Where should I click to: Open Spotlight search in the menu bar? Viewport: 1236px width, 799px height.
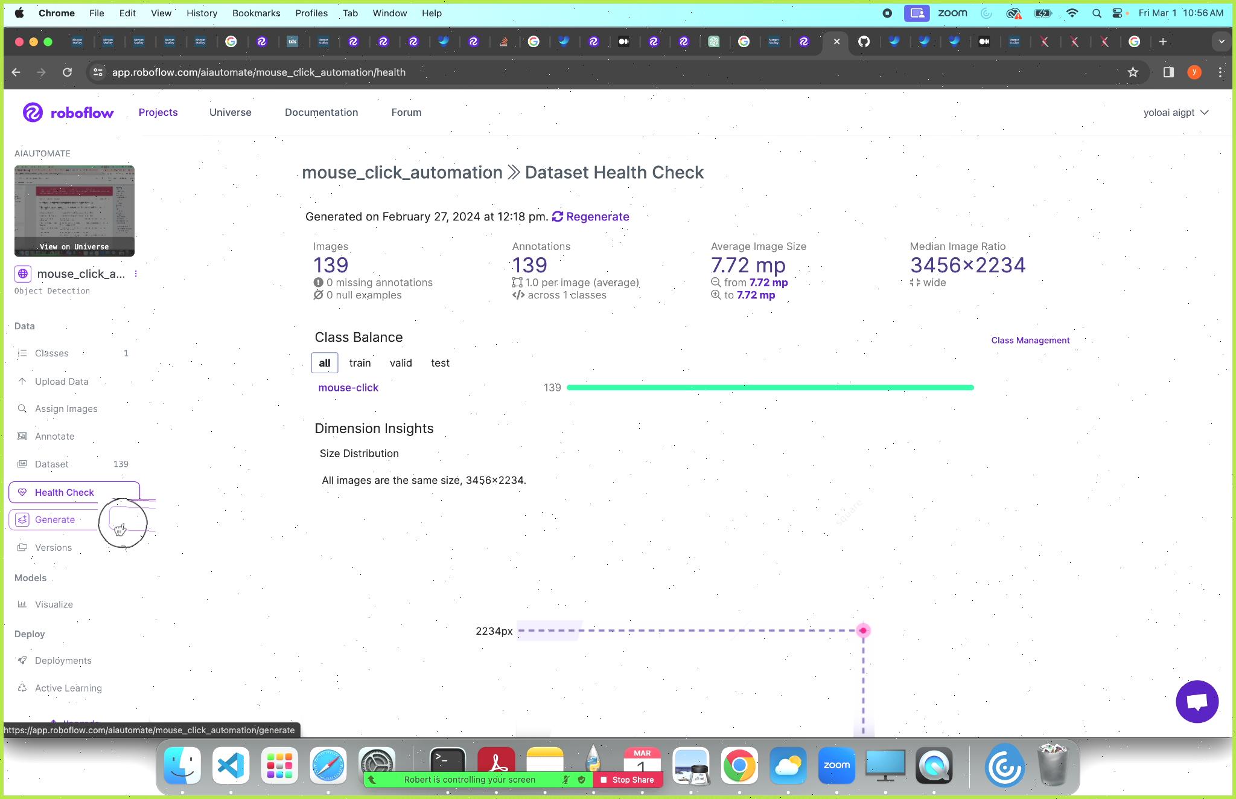coord(1097,13)
